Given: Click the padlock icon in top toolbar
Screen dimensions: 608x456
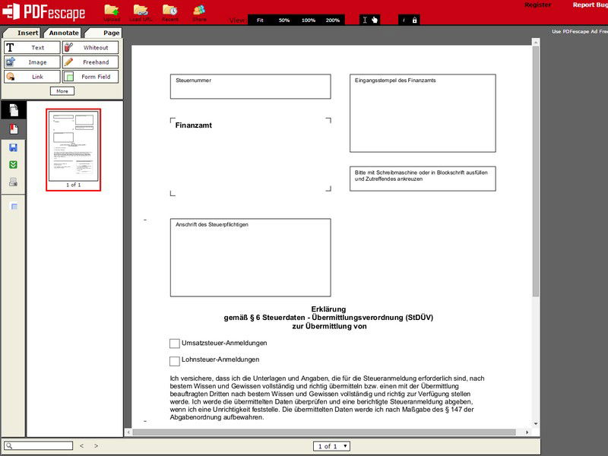Looking at the screenshot, I should 414,20.
